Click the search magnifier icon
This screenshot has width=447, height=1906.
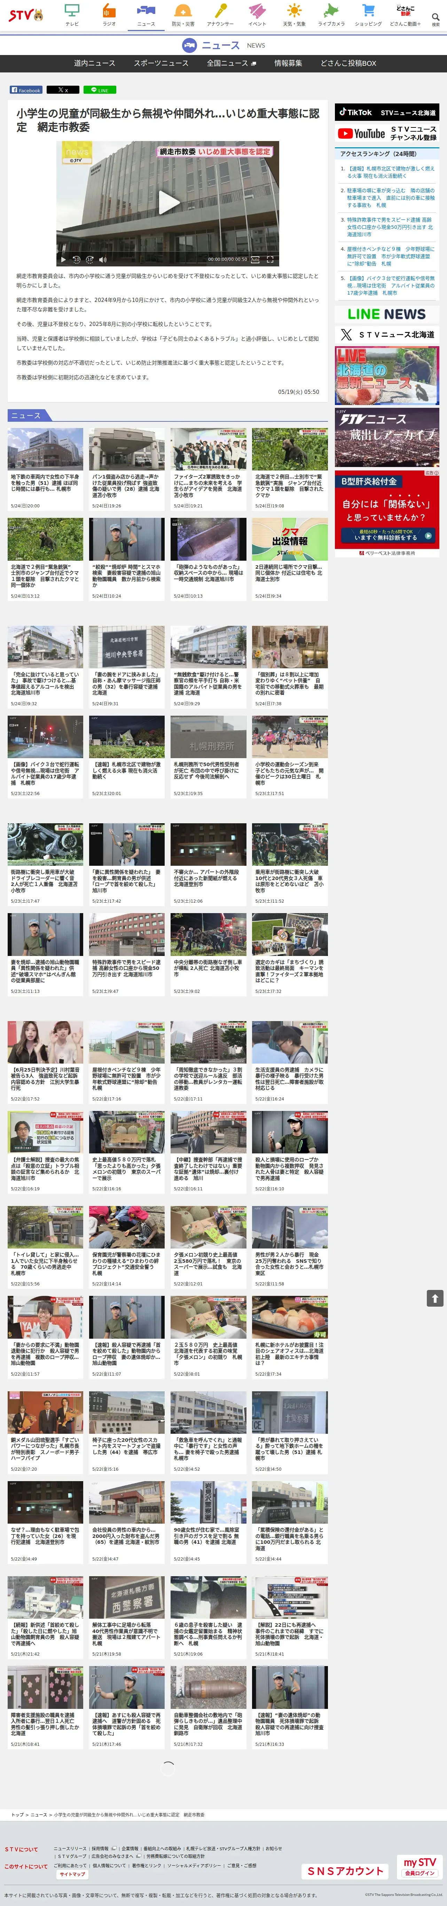[x=435, y=18]
